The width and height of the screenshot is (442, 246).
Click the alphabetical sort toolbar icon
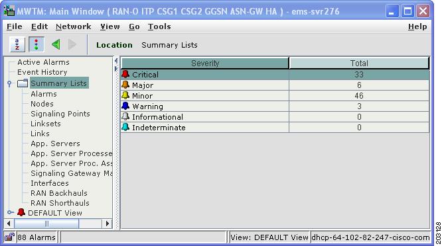point(17,44)
